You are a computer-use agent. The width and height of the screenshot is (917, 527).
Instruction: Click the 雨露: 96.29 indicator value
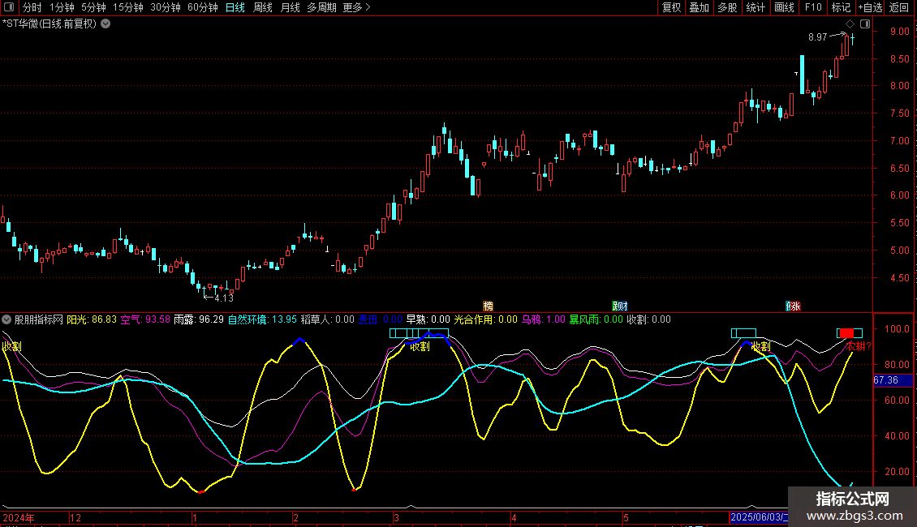tap(199, 319)
